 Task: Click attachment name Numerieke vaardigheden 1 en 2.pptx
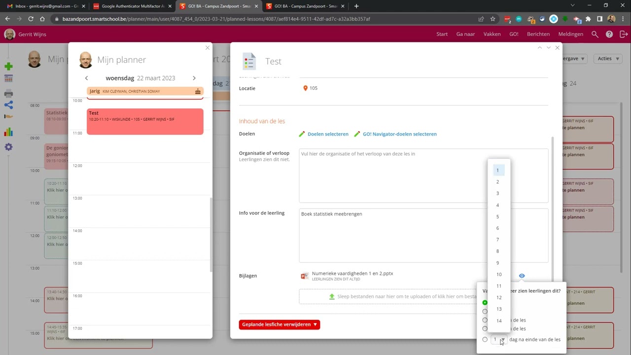tap(352, 273)
